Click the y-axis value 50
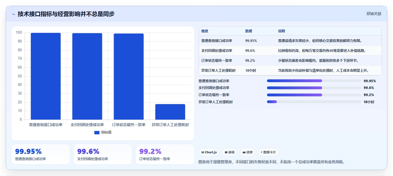This screenshot has width=393, height=176. [20, 76]
